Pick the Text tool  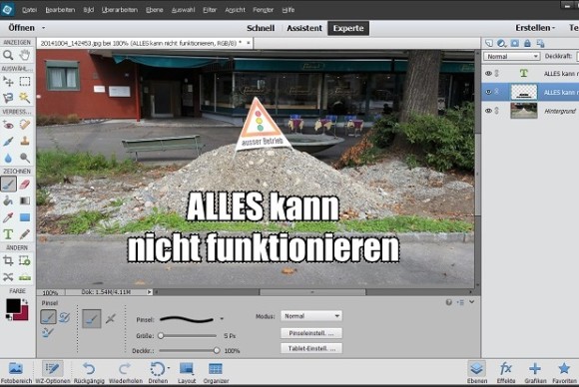coord(8,234)
